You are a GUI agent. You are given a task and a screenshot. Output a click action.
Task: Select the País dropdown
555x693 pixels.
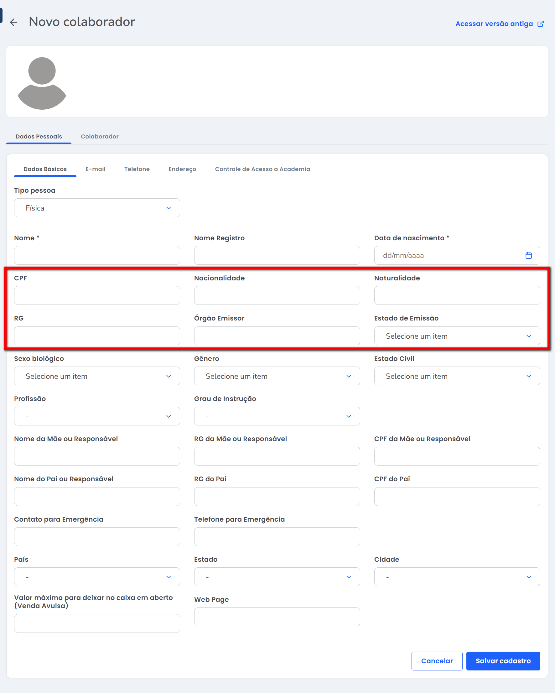pyautogui.click(x=97, y=577)
